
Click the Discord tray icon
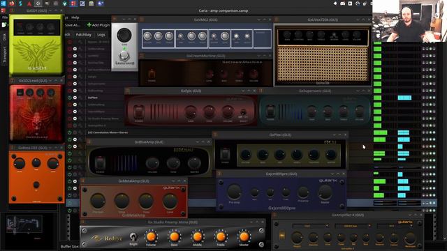point(343,3)
